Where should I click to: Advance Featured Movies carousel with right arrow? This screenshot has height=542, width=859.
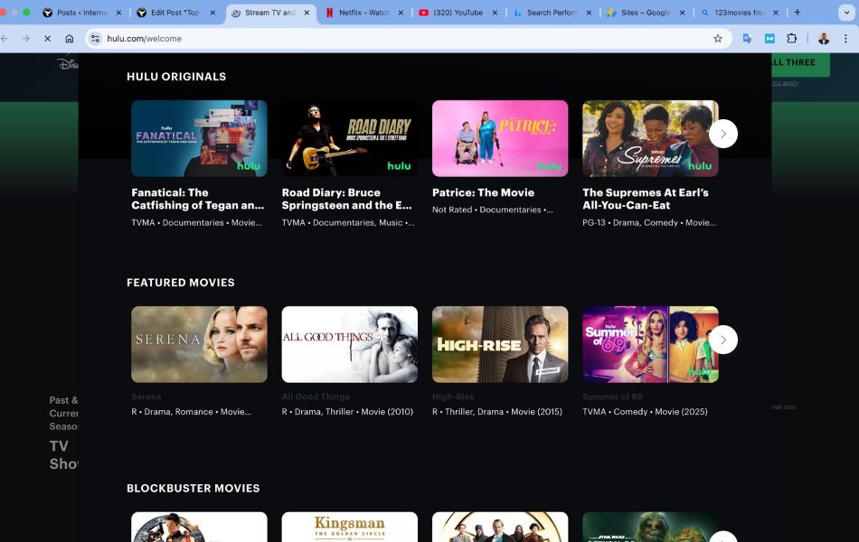(723, 340)
